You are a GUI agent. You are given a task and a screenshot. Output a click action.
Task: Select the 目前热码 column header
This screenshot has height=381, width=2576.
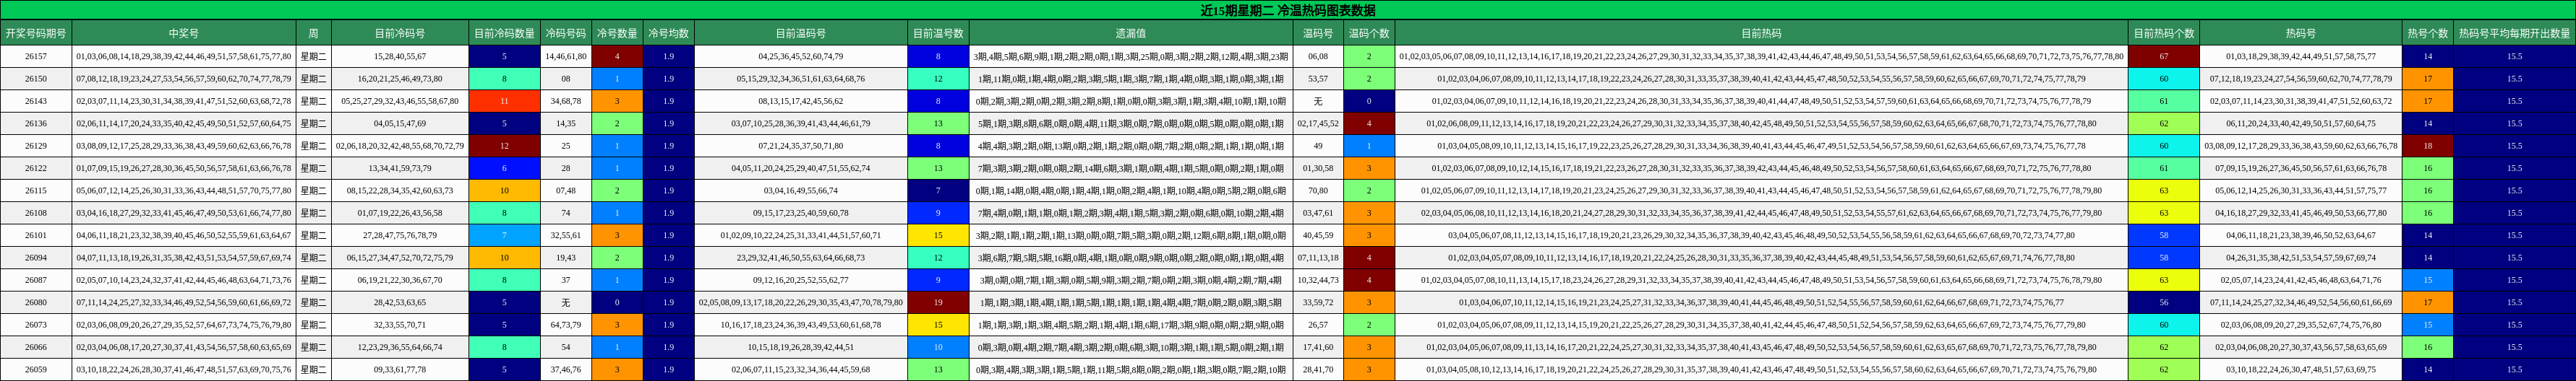click(1761, 33)
